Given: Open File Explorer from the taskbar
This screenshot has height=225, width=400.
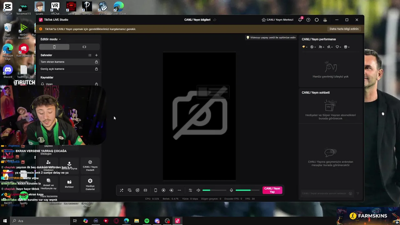Looking at the screenshot, I should pos(137,221).
